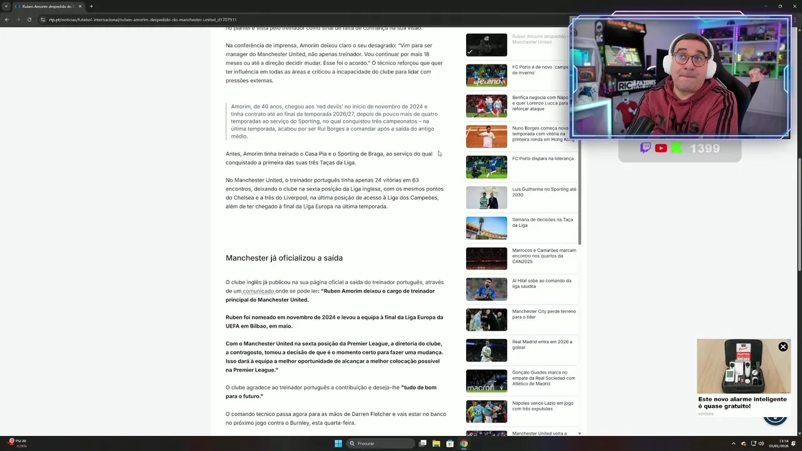
Task: Open Microsoft Store from the taskbar
Action: click(450, 443)
